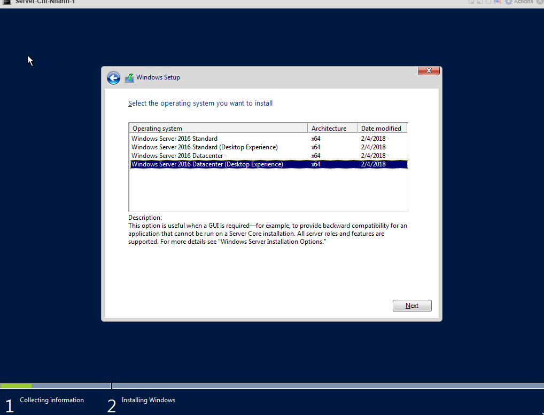This screenshot has height=415, width=544.
Task: Select Windows Server 2016 Standard
Action: (x=174, y=139)
